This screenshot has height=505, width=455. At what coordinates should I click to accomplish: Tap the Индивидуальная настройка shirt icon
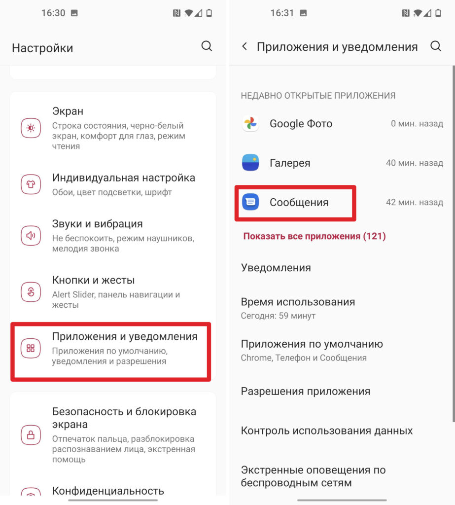[31, 184]
